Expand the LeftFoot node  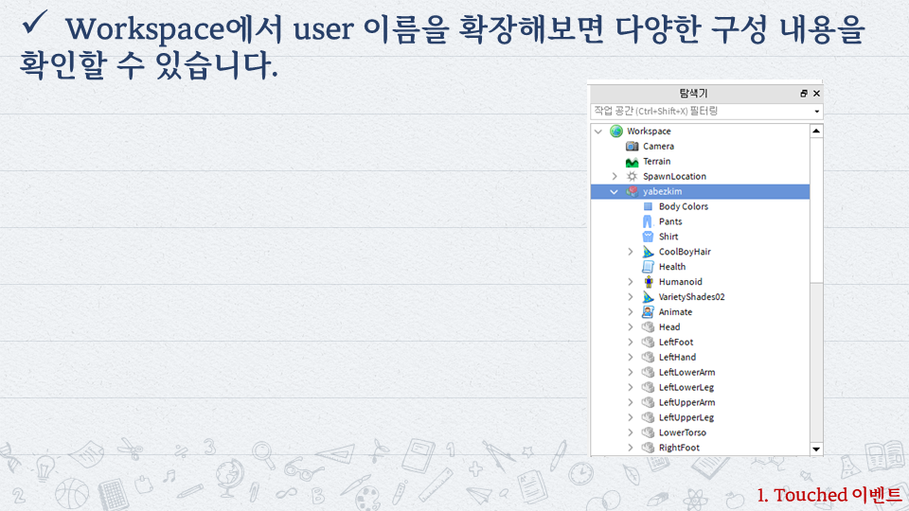point(631,342)
